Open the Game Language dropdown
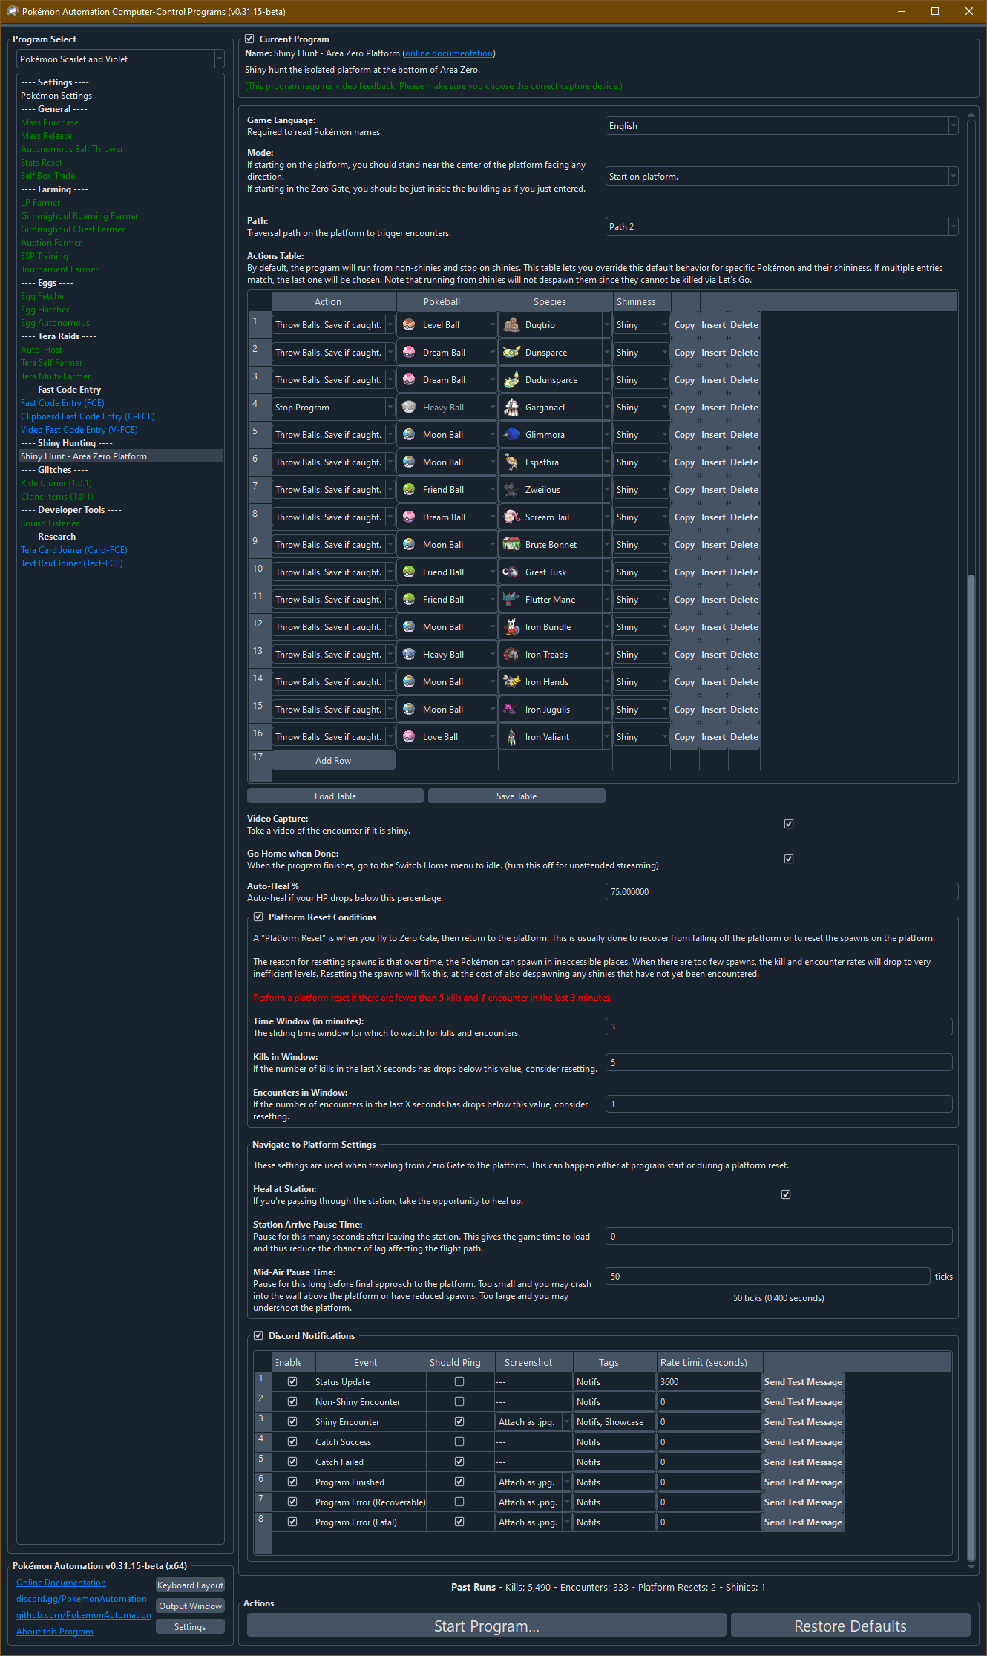The image size is (987, 1656). (x=781, y=126)
